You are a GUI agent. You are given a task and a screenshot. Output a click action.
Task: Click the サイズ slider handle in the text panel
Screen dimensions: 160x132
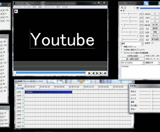point(137,36)
